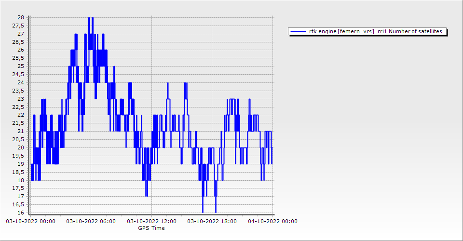Click the y-axis label '28'
This screenshot has width=463, height=241.
tap(21, 17)
